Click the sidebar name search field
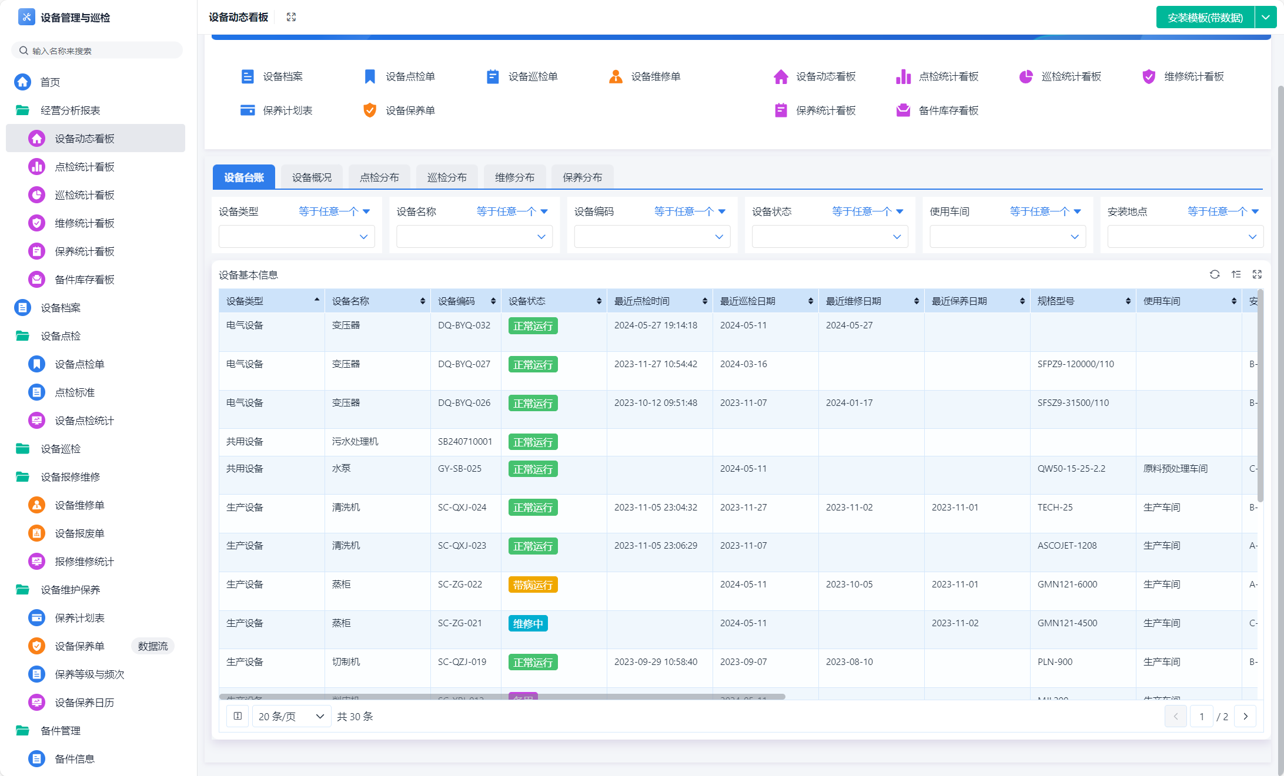This screenshot has width=1284, height=776. 97,51
